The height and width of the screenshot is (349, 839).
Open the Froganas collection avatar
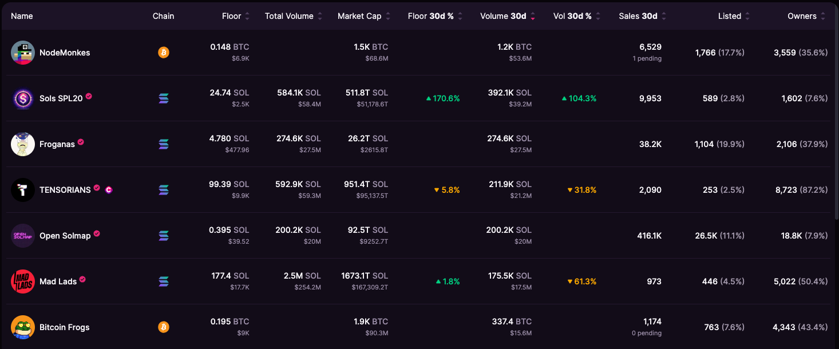tap(23, 144)
